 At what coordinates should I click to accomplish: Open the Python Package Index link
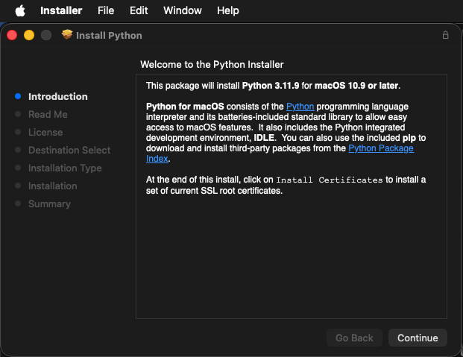(x=381, y=148)
